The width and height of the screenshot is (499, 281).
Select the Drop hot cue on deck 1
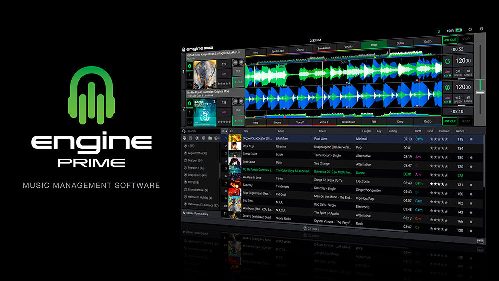click(x=374, y=46)
